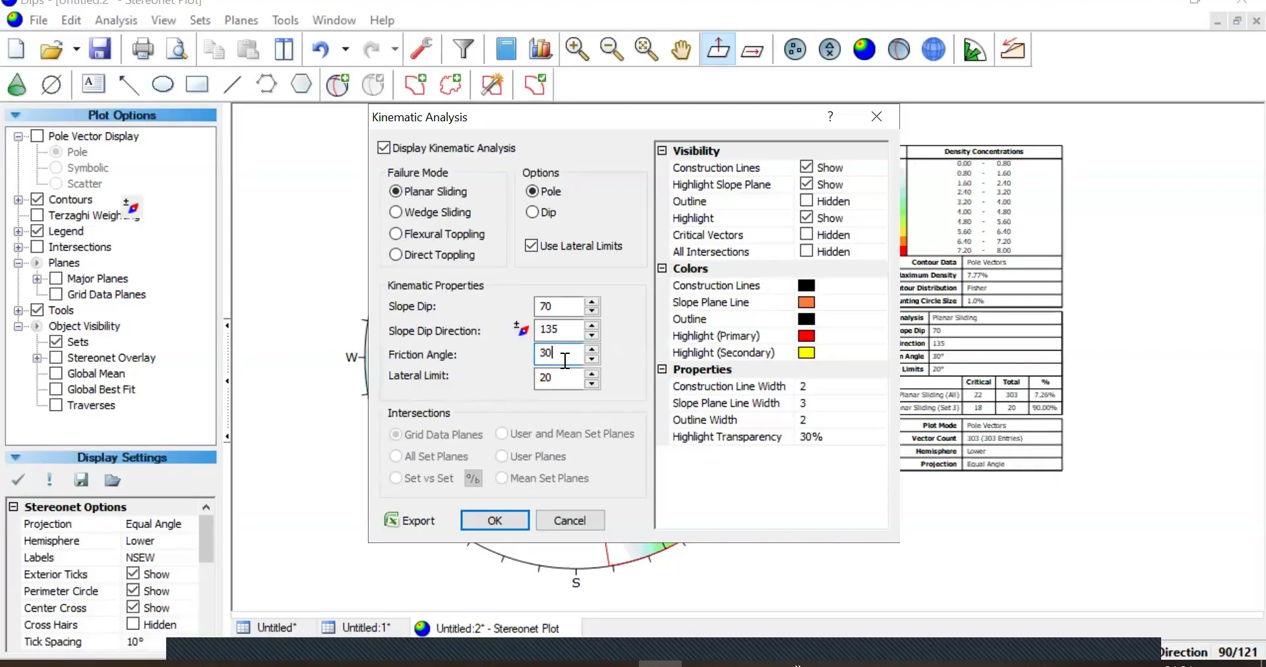Click the Open folder toolbar icon
Screen dimensions: 1266x667
click(x=51, y=49)
